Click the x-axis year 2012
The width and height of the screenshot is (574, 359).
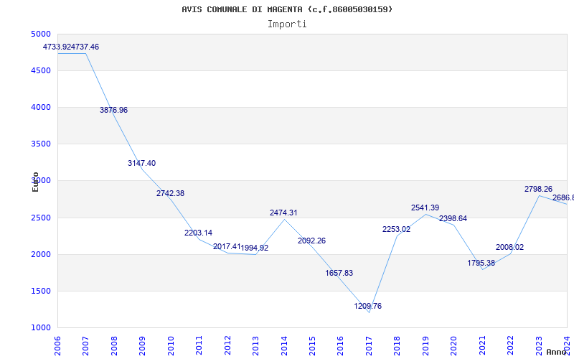click(227, 346)
